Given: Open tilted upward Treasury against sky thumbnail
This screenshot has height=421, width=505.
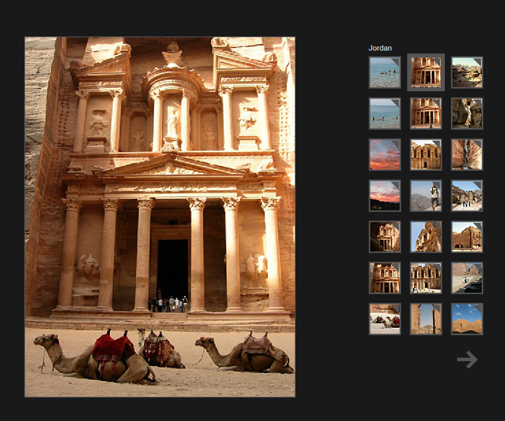Looking at the screenshot, I should pyautogui.click(x=426, y=237).
